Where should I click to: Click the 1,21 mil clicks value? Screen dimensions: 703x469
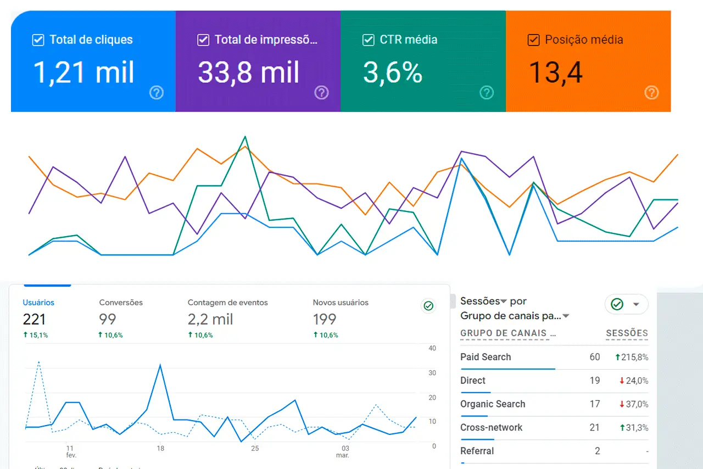pyautogui.click(x=84, y=72)
